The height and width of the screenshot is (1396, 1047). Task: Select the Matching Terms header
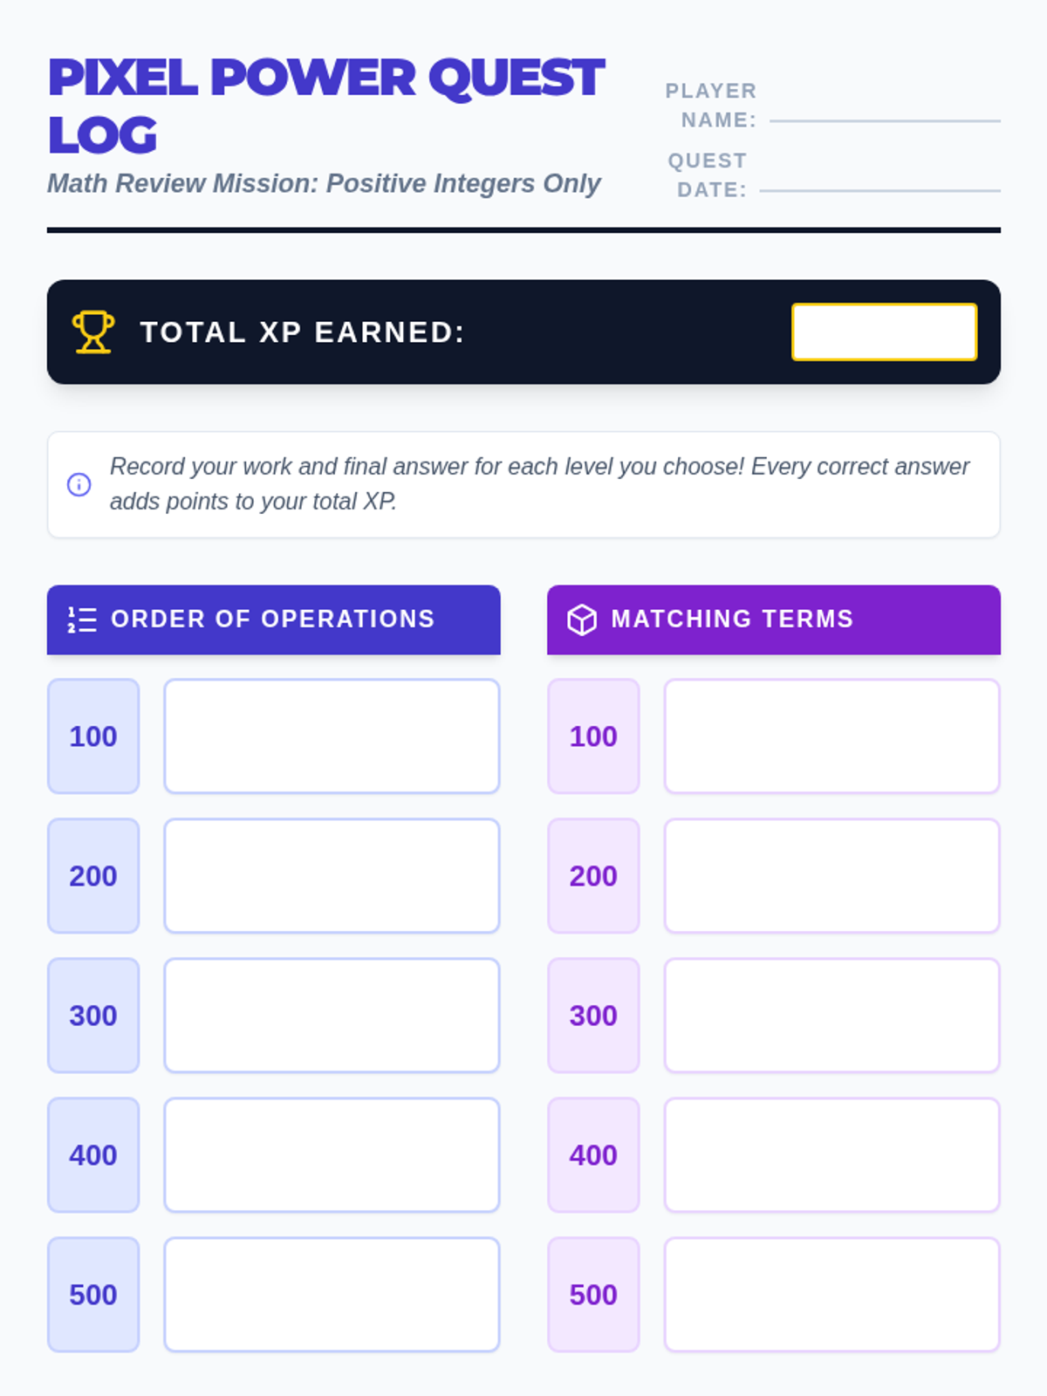(x=773, y=619)
